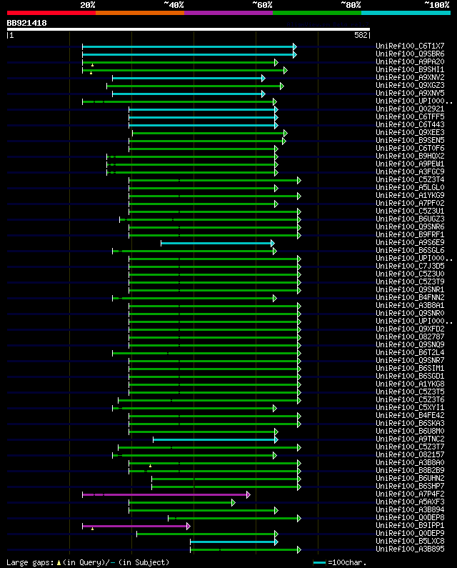
Task: Click the cyan alignment bar for UniRef100_A9S6E9
Action: pyautogui.click(x=216, y=243)
